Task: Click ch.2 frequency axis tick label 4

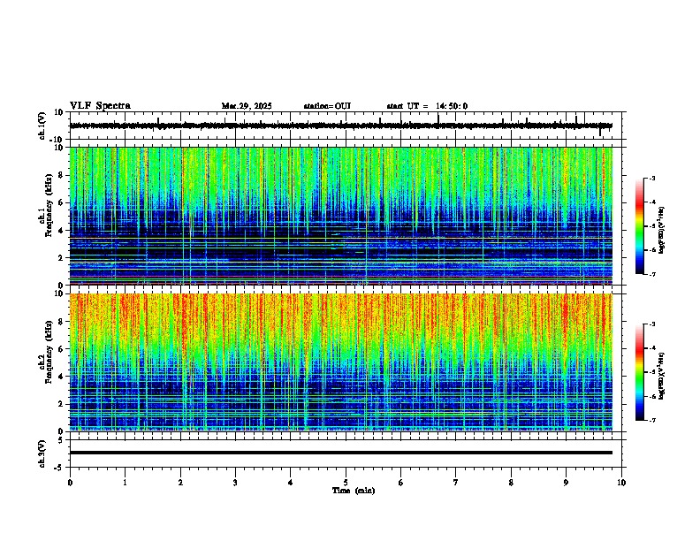Action: (x=61, y=377)
